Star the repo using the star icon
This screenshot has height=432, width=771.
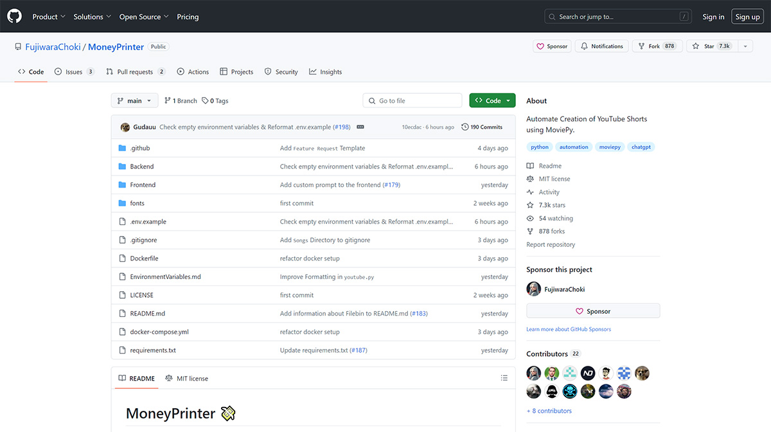[695, 46]
